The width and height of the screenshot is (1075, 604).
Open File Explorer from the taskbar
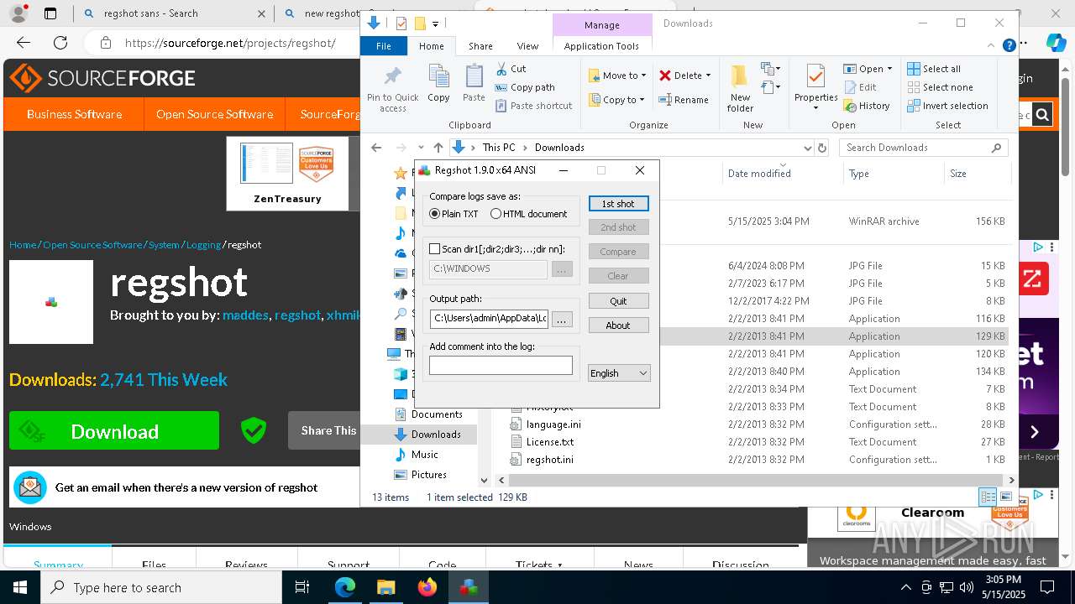385,587
